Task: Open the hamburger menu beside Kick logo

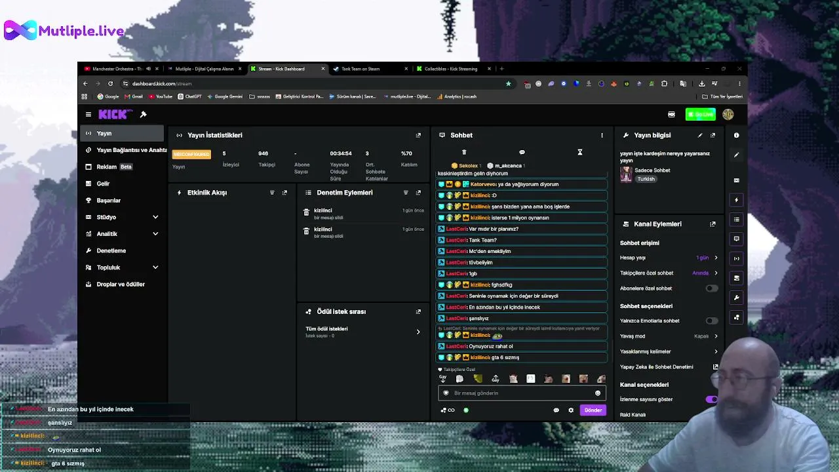Action: [88, 115]
